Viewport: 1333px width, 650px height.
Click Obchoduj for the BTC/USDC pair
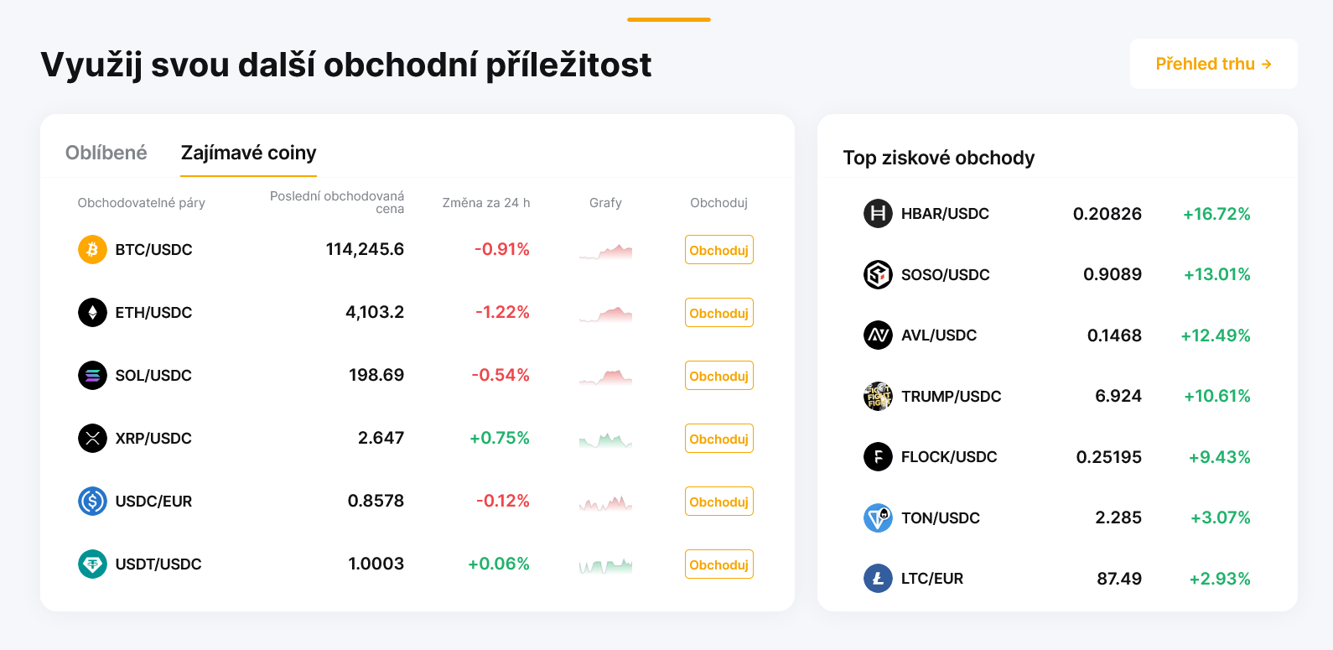click(718, 249)
